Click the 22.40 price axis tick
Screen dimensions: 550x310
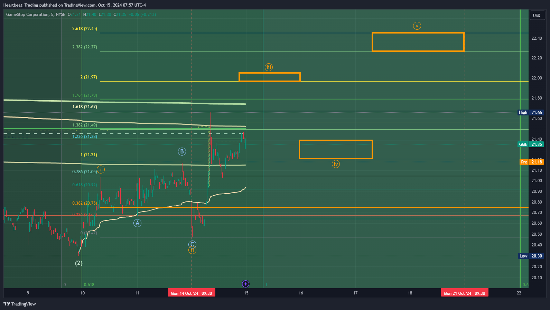coord(537,38)
